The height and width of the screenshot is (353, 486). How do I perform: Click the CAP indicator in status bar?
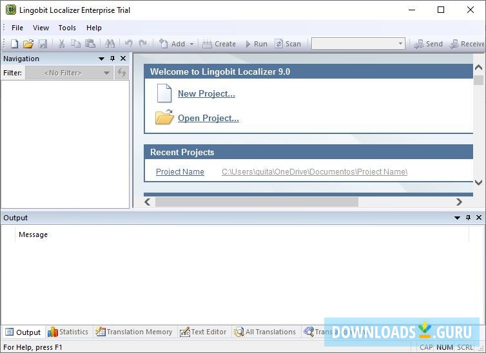click(x=426, y=347)
